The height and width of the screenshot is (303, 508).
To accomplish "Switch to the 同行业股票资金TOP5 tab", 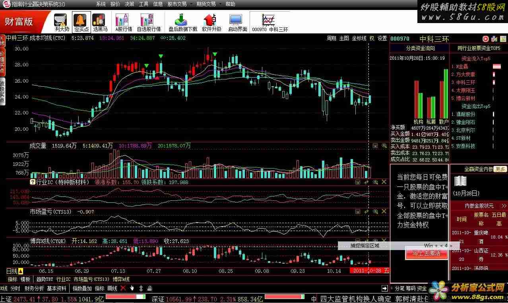I will (x=479, y=48).
